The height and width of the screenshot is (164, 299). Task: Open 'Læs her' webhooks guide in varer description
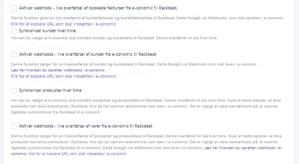coord(243,148)
